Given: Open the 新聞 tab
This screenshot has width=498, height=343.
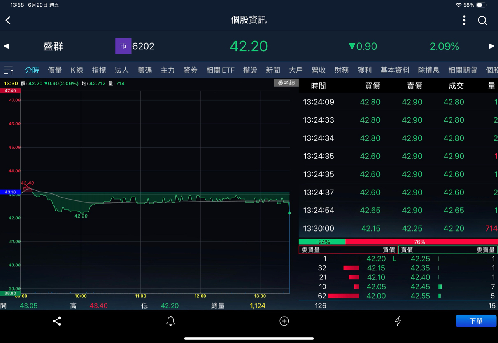Looking at the screenshot, I should (x=273, y=70).
